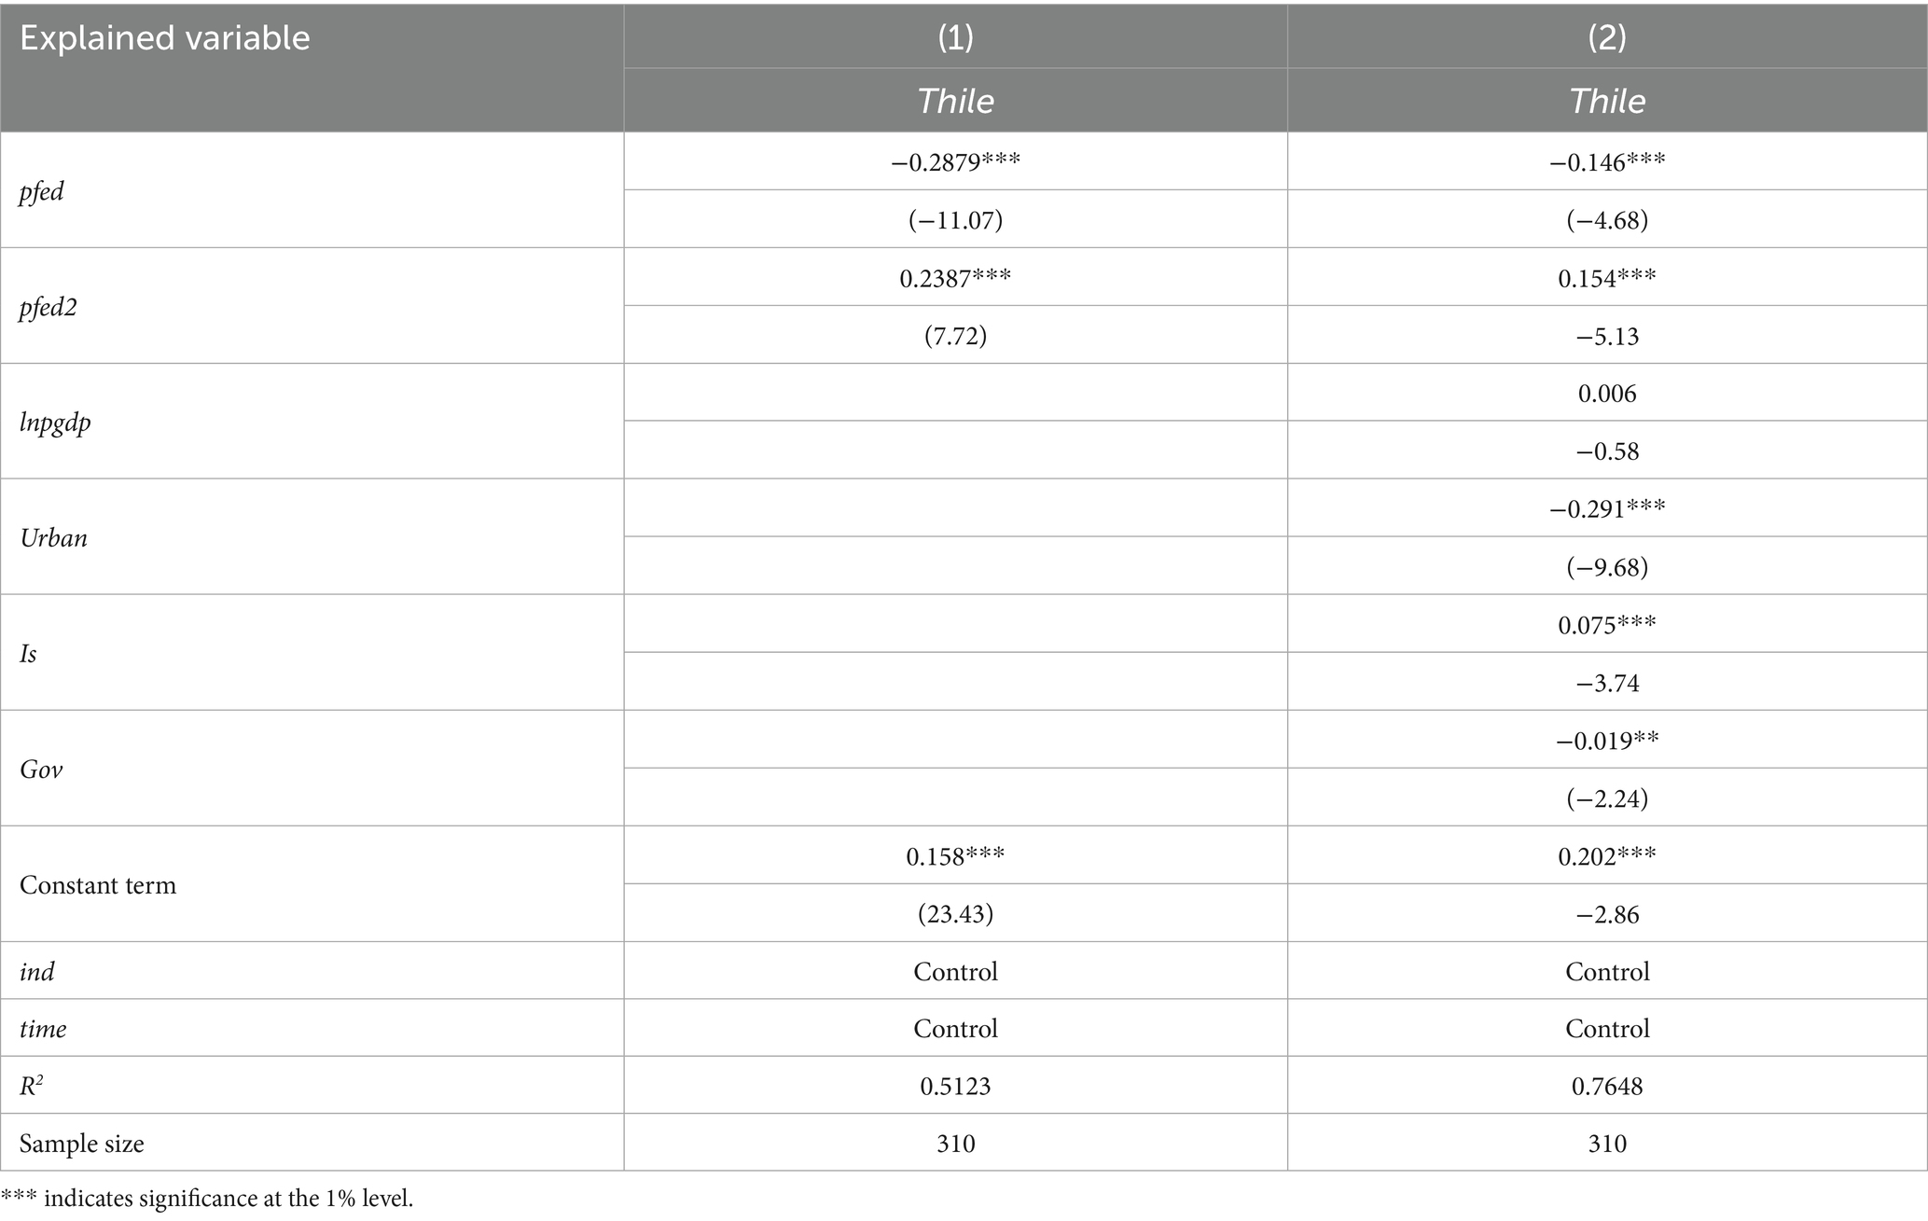Click the Gov row label

click(x=41, y=770)
